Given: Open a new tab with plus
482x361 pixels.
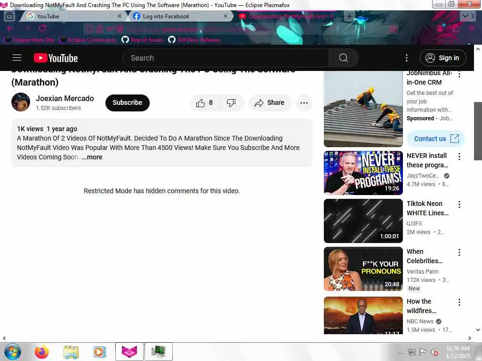Looking at the screenshot, I should tap(349, 16).
